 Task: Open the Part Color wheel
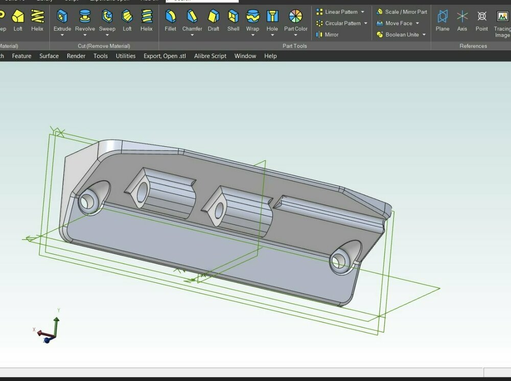click(x=295, y=20)
